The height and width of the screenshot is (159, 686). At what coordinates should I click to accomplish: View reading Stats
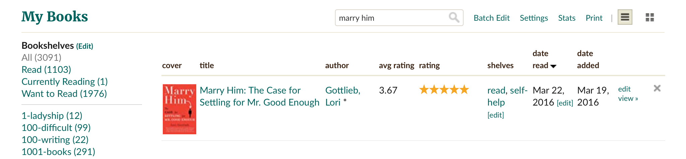(x=566, y=18)
